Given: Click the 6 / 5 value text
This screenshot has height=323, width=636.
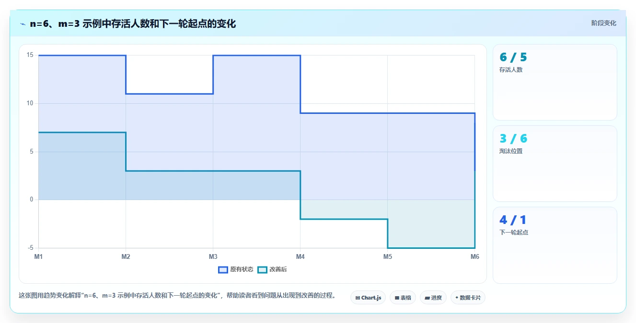Looking at the screenshot, I should [x=513, y=57].
